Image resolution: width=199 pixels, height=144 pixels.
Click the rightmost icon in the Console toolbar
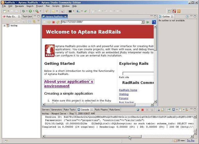tap(187, 110)
